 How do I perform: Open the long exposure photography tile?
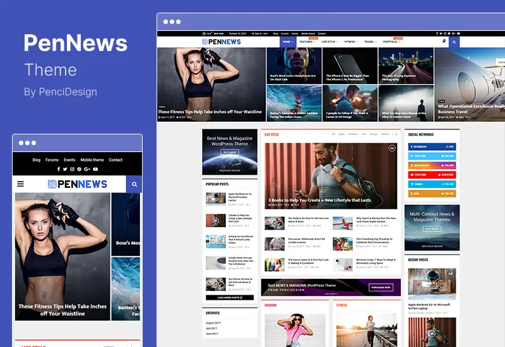(x=406, y=66)
